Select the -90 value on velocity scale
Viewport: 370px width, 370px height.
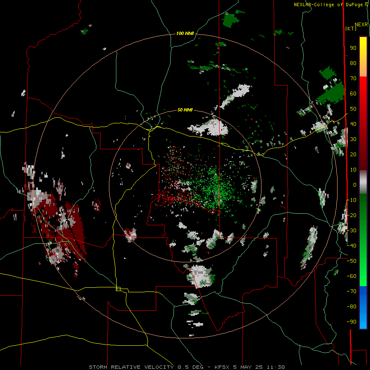[x=351, y=322]
